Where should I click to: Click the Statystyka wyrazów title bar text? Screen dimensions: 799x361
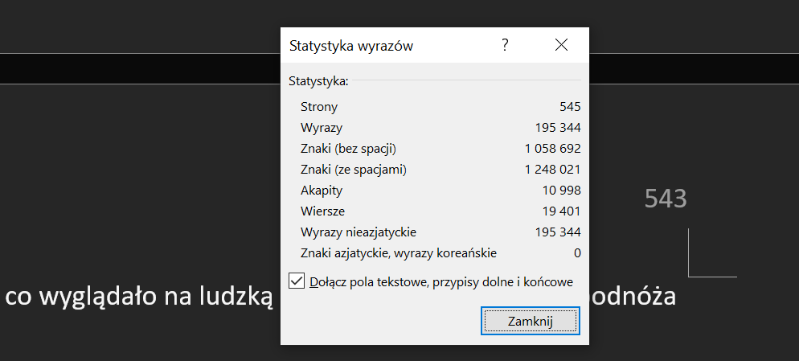point(351,46)
